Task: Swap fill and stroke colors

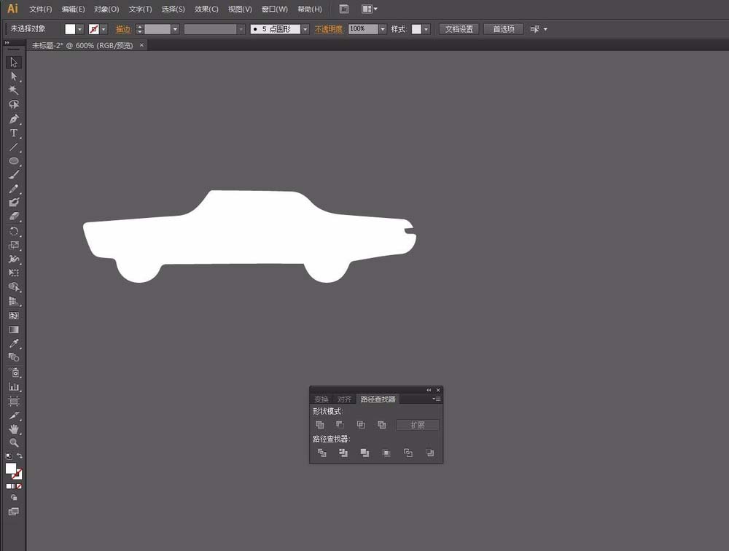Action: (20, 456)
